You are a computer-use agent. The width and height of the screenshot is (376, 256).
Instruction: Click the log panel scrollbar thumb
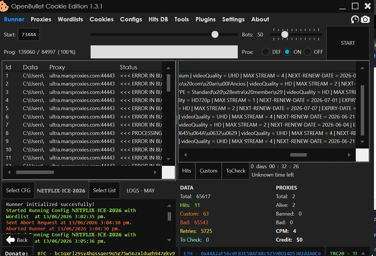[x=169, y=216]
